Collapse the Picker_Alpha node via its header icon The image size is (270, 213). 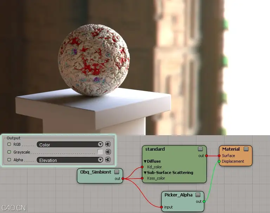point(198,195)
